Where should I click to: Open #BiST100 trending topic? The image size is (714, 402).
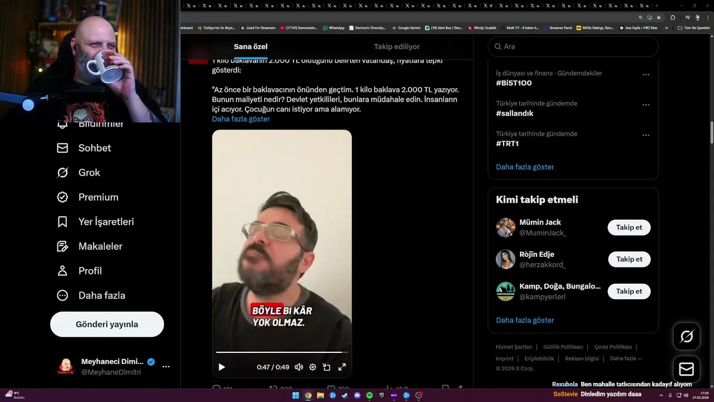514,83
